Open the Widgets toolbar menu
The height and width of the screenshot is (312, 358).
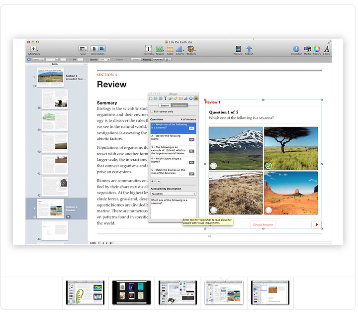pos(191,49)
